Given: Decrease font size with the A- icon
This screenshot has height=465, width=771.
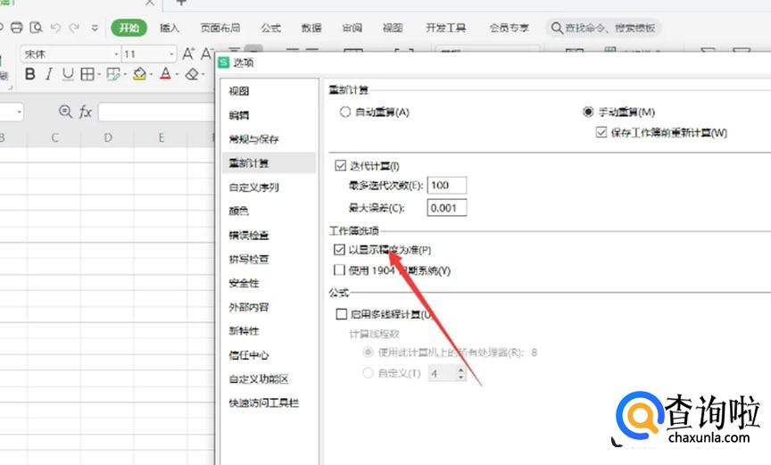Looking at the screenshot, I should tap(206, 54).
